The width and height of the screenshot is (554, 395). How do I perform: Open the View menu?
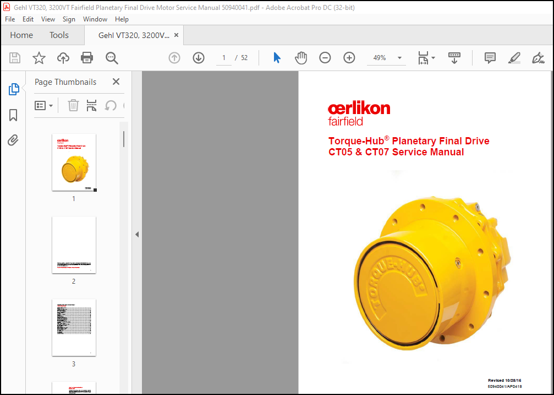pos(48,19)
